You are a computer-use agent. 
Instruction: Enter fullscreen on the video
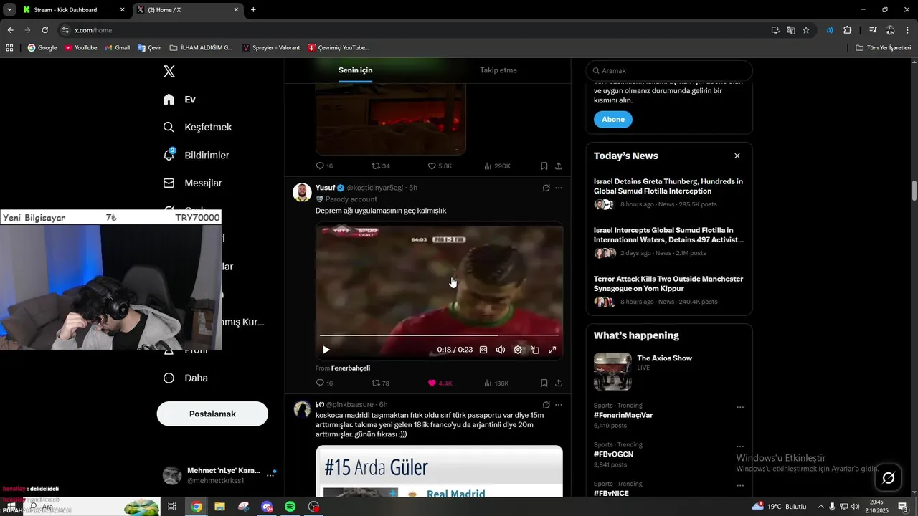pos(552,350)
